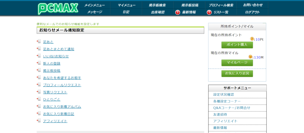The height and width of the screenshot is (133, 304).
Task: Click the page icon next to 掲示板投稿 link
Action: [x=39, y=70]
